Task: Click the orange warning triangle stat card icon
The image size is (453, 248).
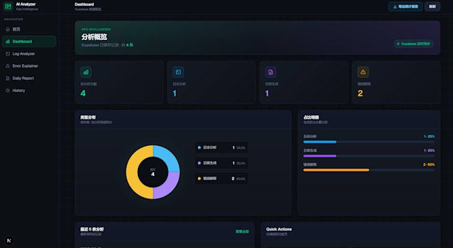Action: click(363, 72)
